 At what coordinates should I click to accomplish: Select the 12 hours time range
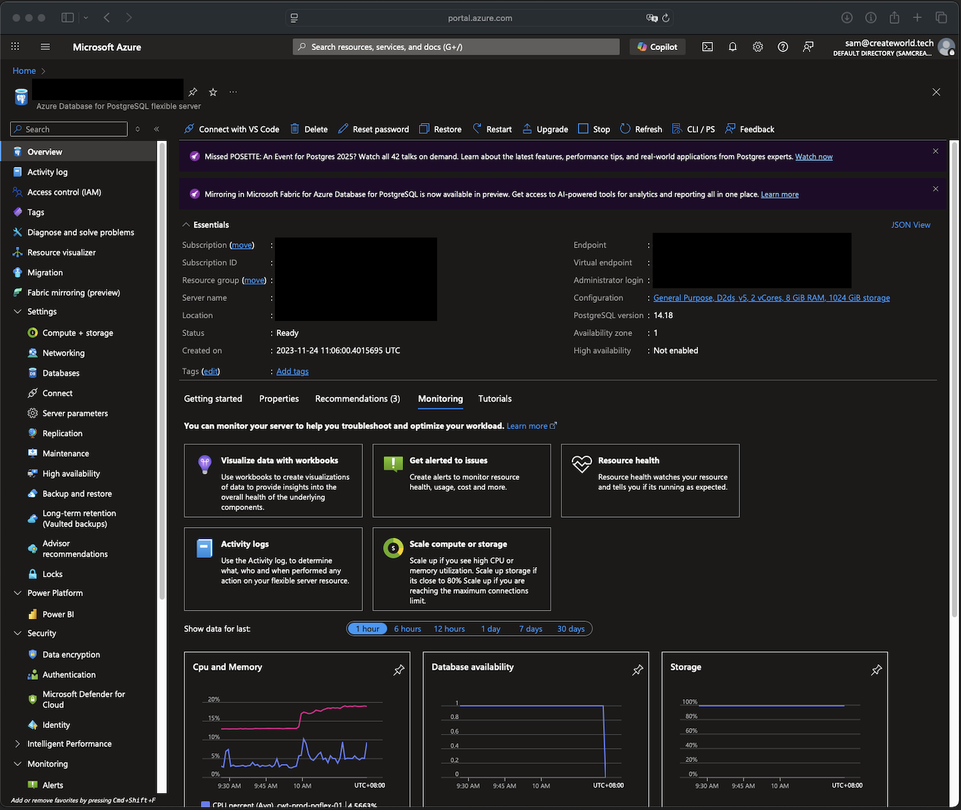tap(449, 629)
